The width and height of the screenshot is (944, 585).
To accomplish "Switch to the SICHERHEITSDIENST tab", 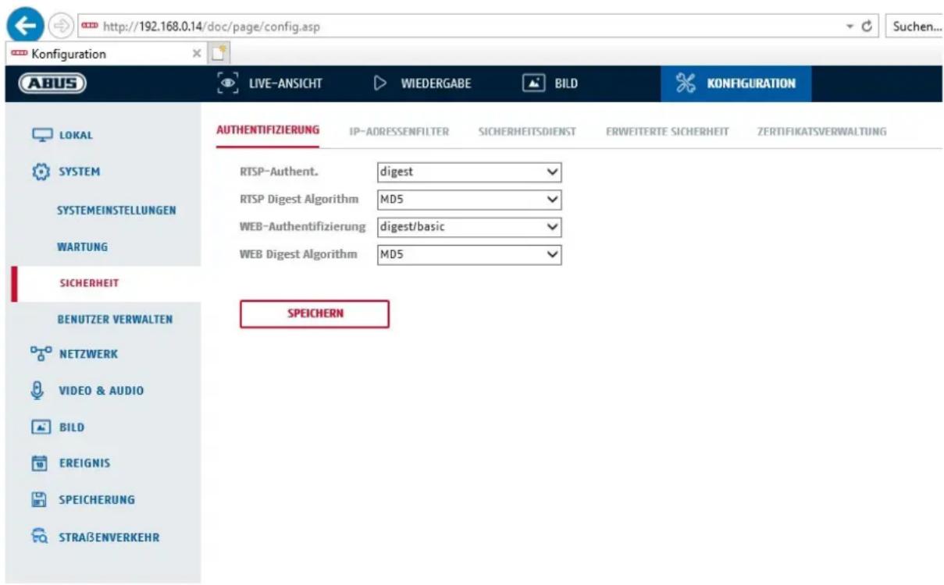I will (526, 132).
